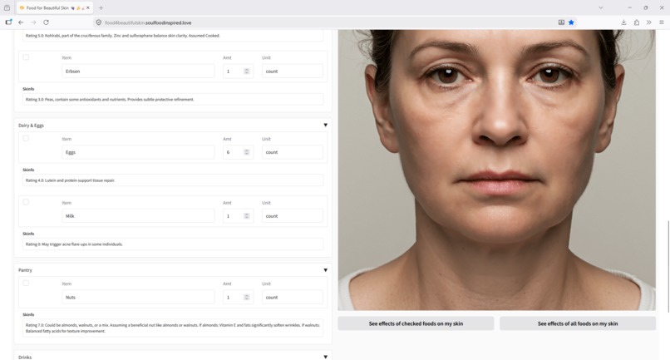Open a new tab with plus icon
Screen dimensions: 670x360
[101, 7]
